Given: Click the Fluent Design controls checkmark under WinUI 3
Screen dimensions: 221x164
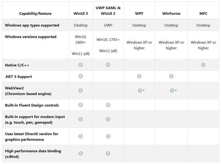Looking at the screenshot, I should (x=81, y=105).
